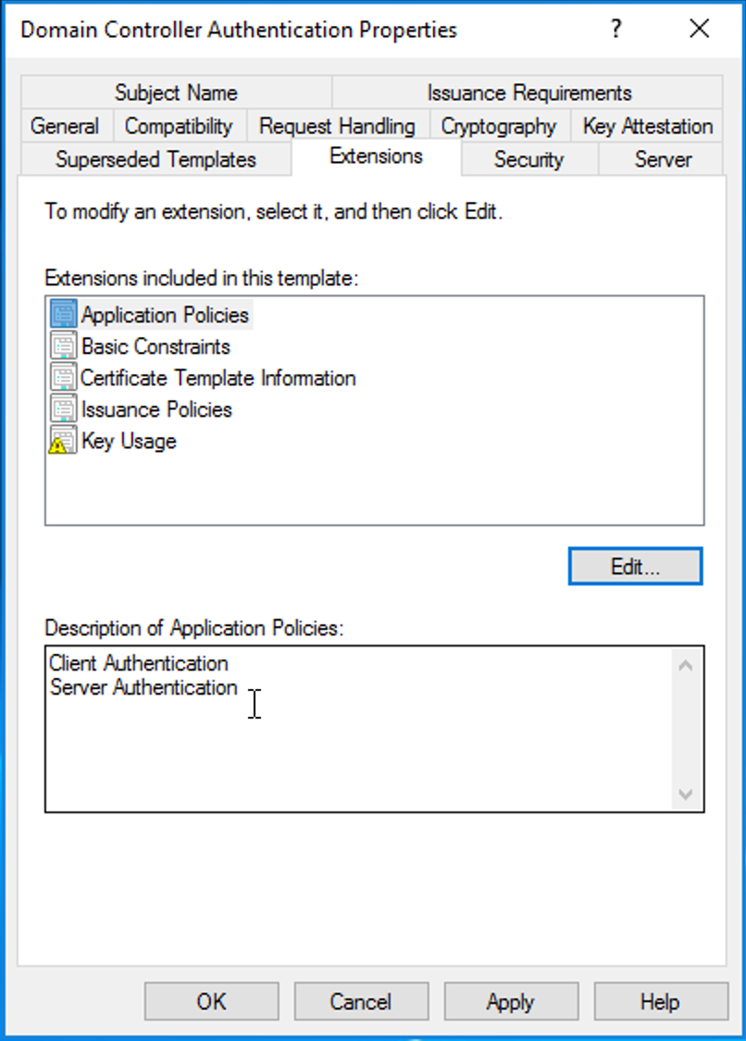Click inside the Application Policies description box
This screenshot has height=1041, width=746.
[358, 728]
